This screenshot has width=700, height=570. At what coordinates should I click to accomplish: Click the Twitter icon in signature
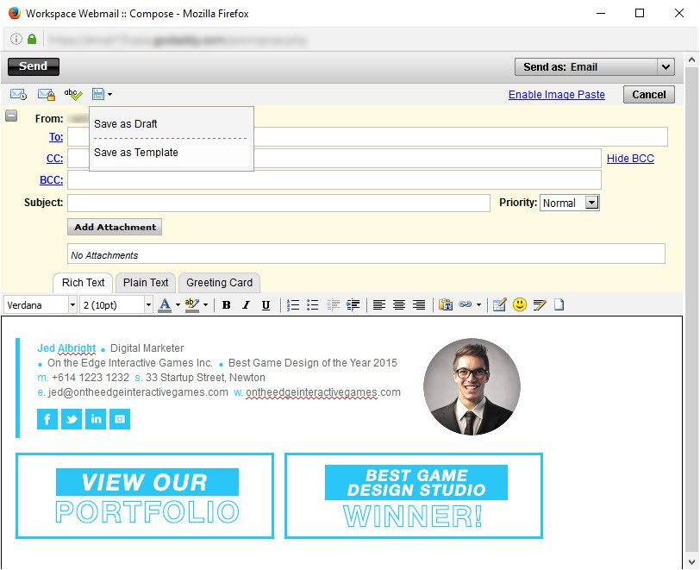coord(71,419)
